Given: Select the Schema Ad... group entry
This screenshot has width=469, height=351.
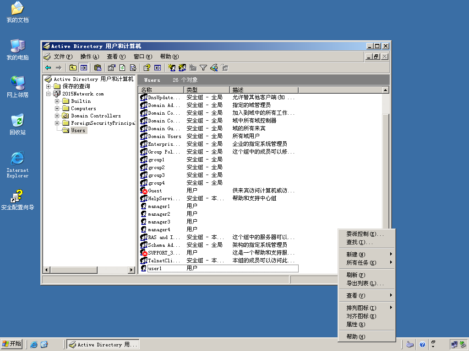Looking at the screenshot, I should click(x=219, y=245).
